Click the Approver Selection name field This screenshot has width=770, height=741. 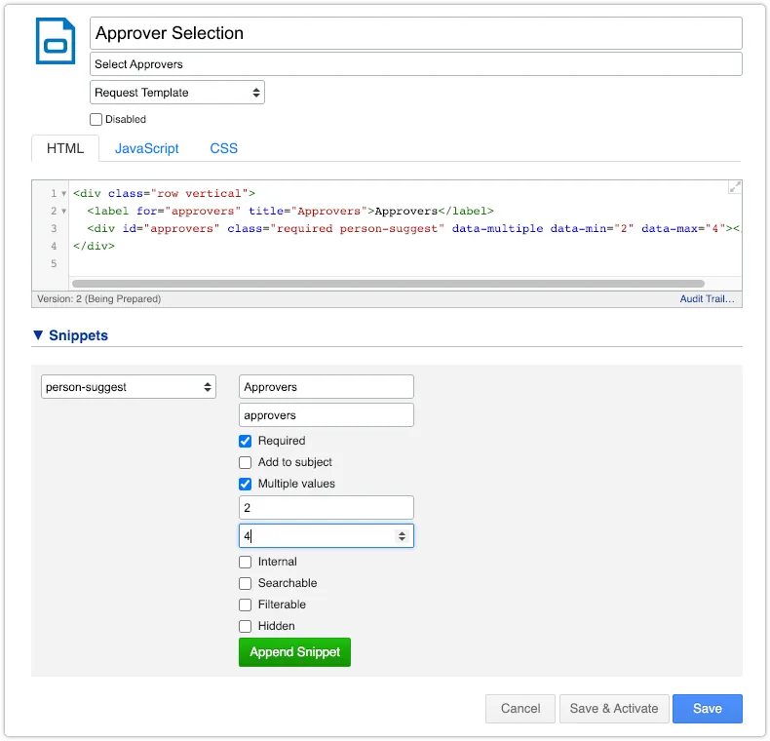click(x=415, y=33)
